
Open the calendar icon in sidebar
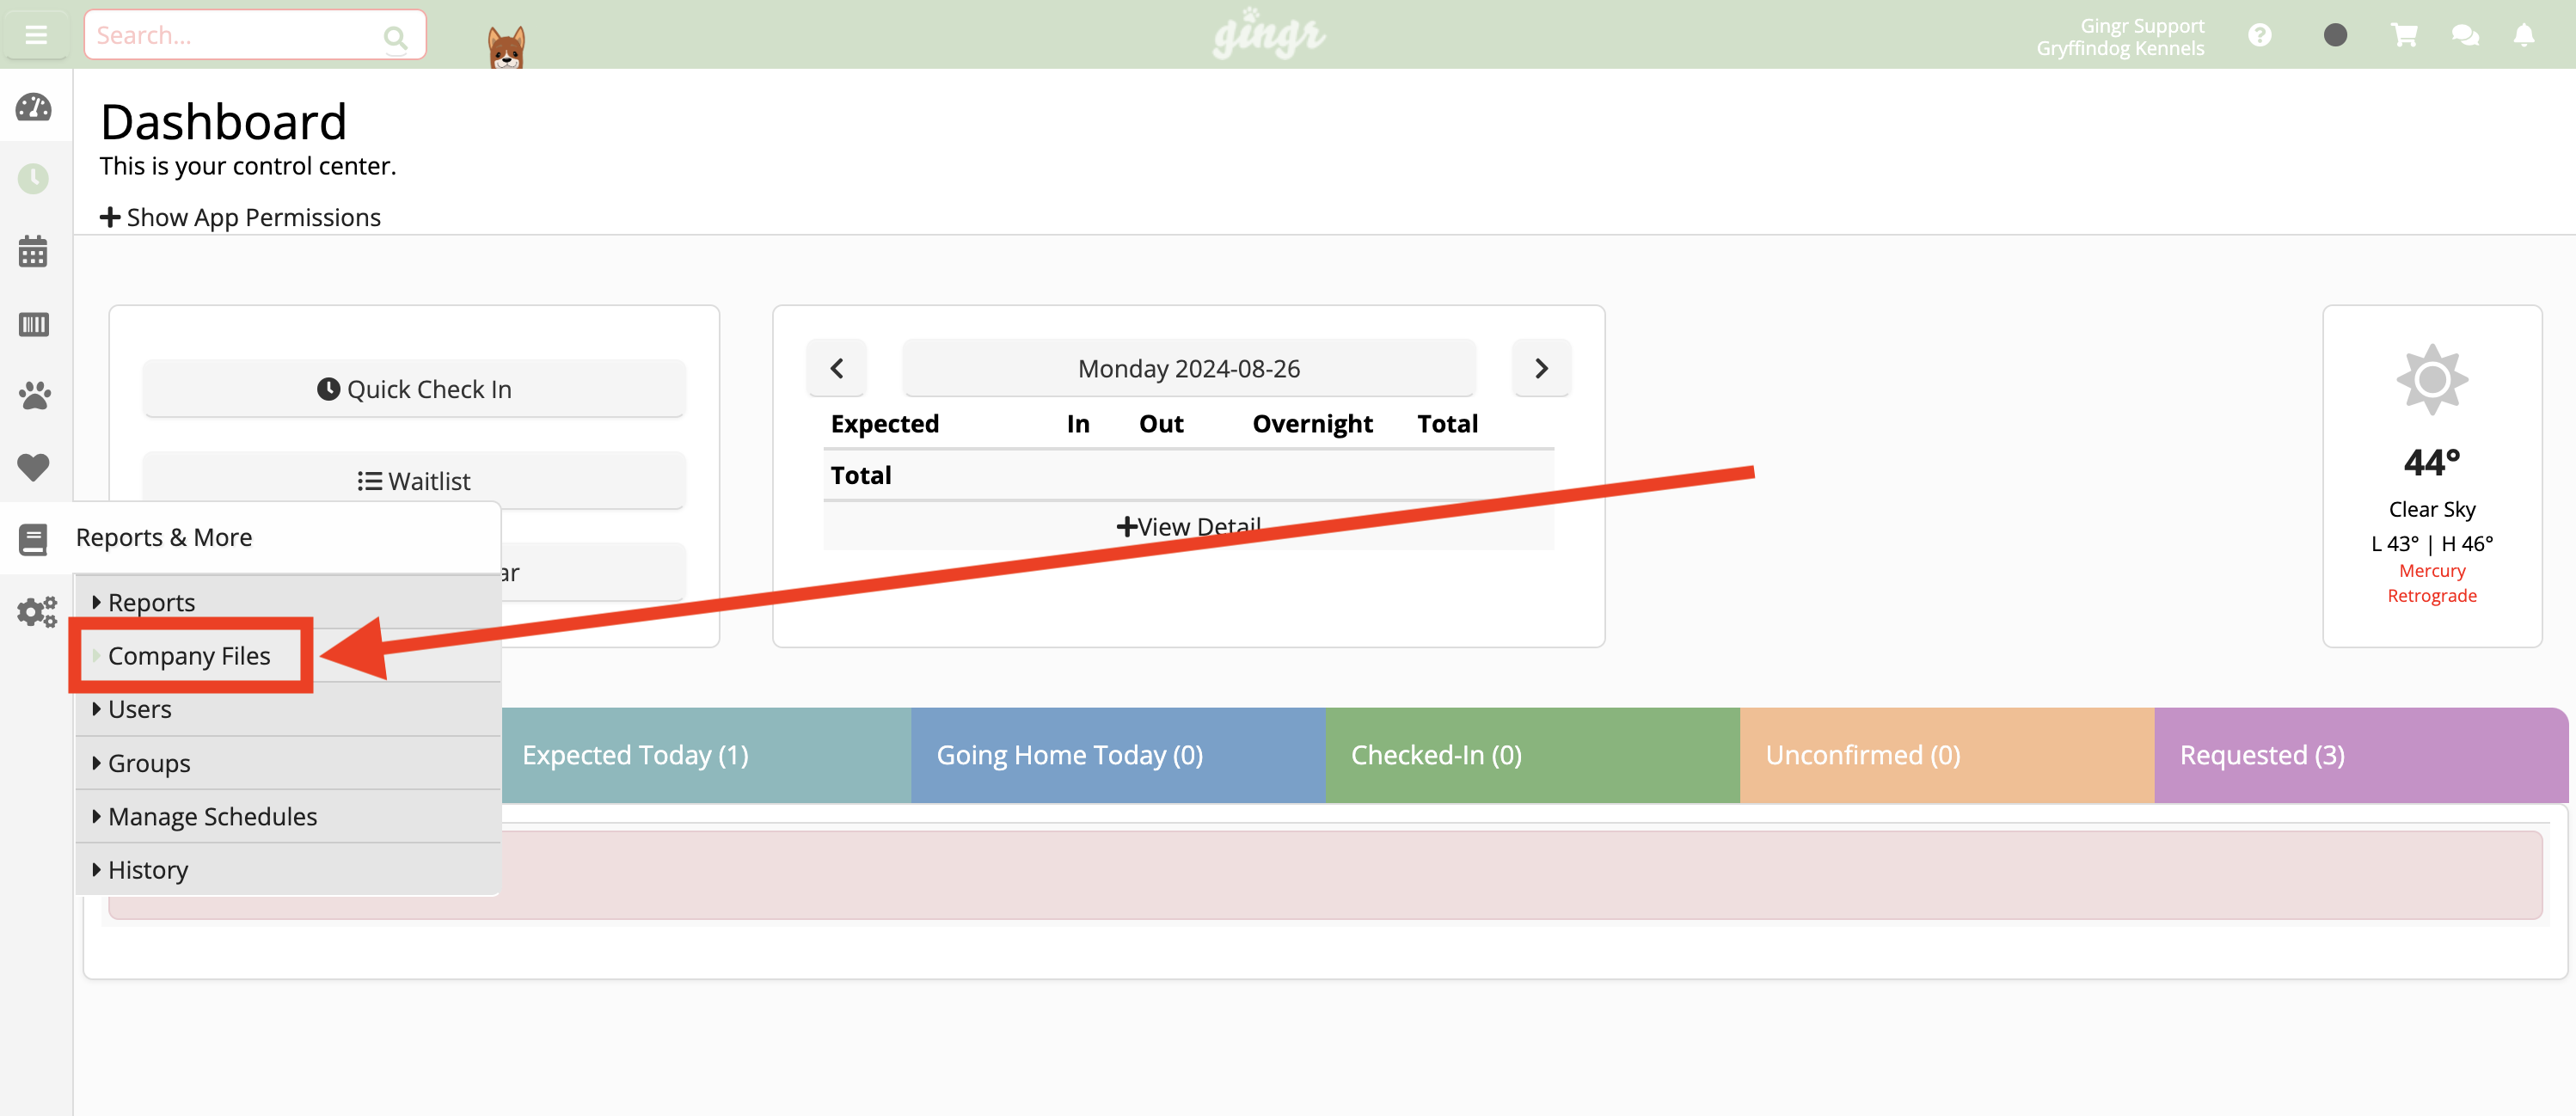[34, 252]
